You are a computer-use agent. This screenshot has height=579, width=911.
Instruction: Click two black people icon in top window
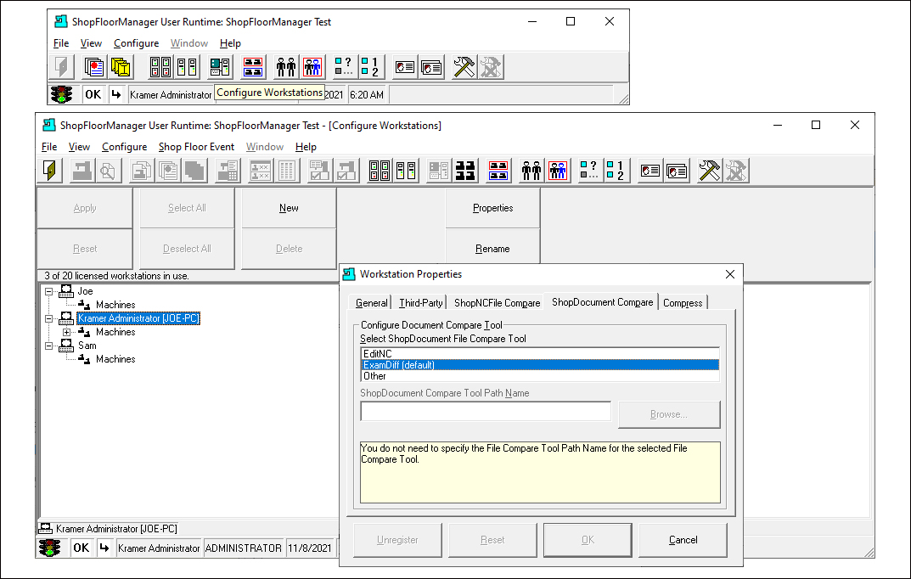(286, 67)
